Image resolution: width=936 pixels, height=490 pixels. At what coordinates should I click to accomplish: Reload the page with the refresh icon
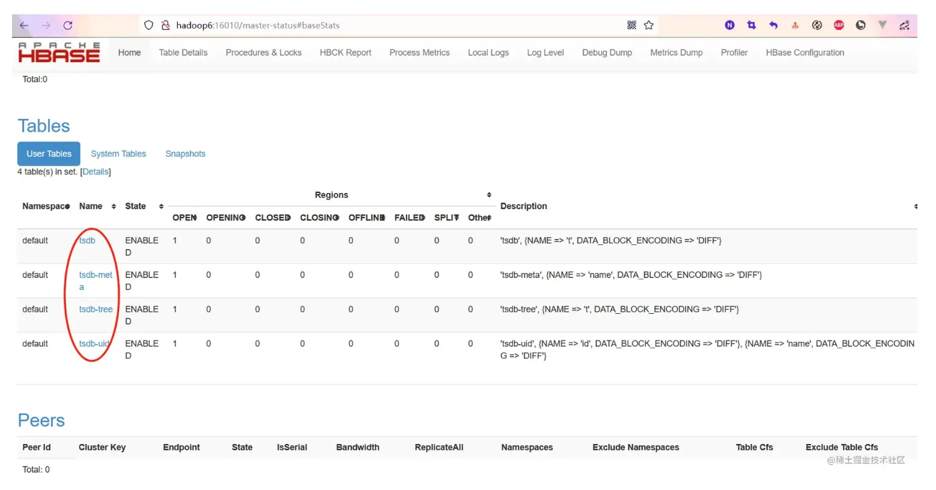point(68,25)
